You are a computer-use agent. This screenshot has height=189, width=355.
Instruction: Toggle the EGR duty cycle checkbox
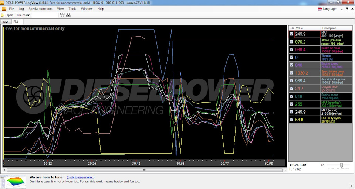tap(292, 120)
